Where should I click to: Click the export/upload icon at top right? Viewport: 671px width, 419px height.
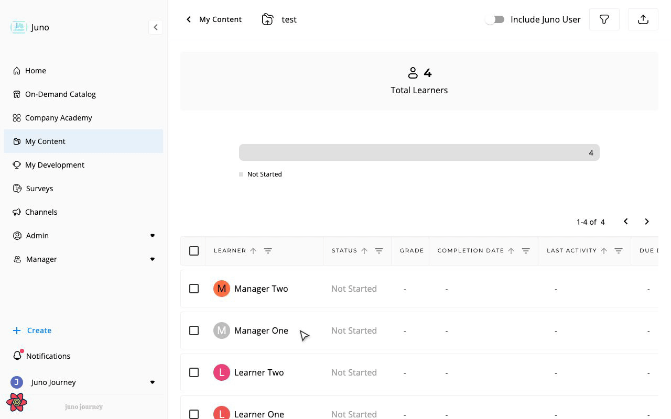pyautogui.click(x=643, y=19)
